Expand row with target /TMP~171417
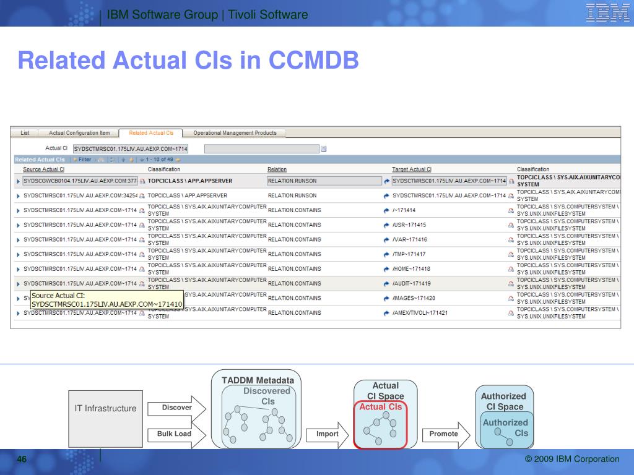This screenshot has width=634, height=475. click(18, 254)
